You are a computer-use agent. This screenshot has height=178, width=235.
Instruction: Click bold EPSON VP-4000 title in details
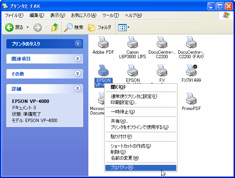coord(30,101)
